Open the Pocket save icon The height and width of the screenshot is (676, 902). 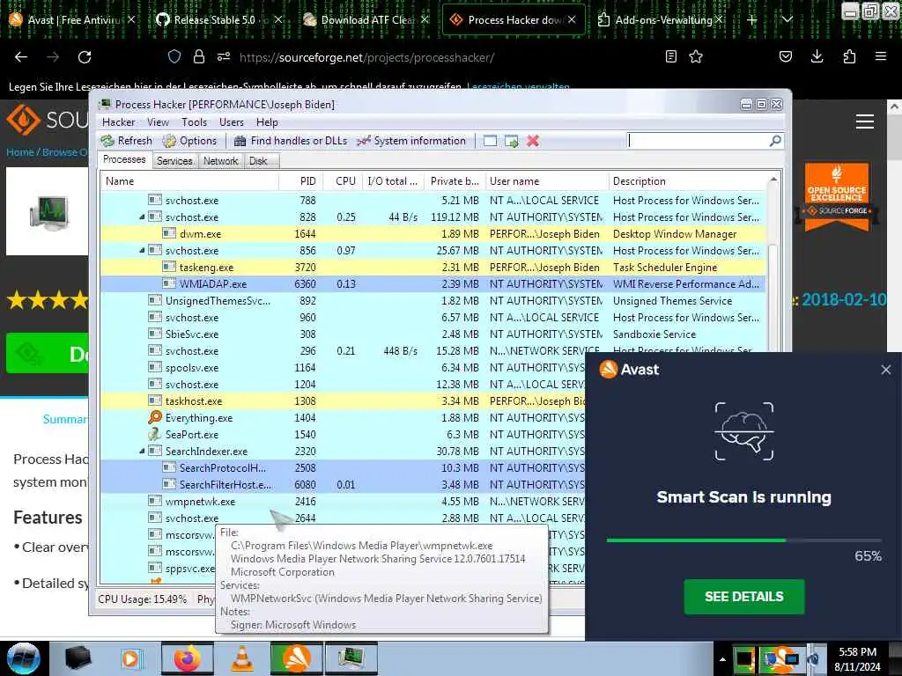(785, 56)
